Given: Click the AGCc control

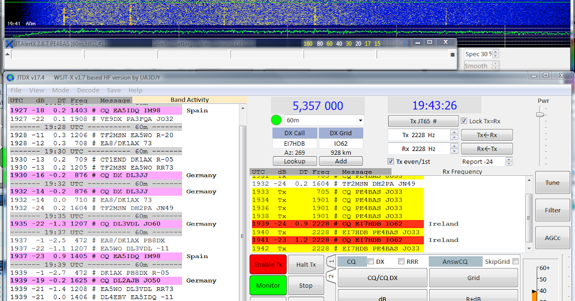Looking at the screenshot, I should point(552,238).
